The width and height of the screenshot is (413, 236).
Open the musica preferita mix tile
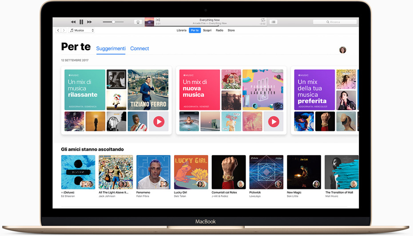pos(314,90)
